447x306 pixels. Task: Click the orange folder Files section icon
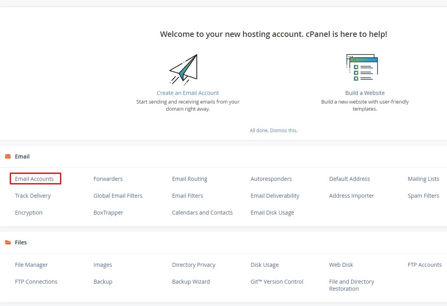8,242
